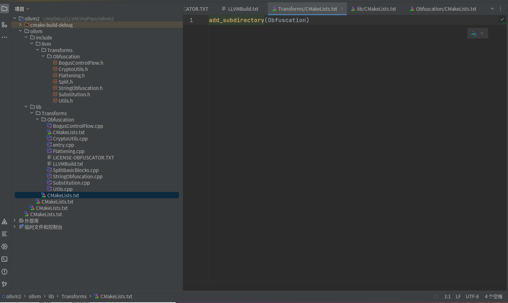Open the Project tool window icon
This screenshot has width=508, height=303.
tap(4, 9)
